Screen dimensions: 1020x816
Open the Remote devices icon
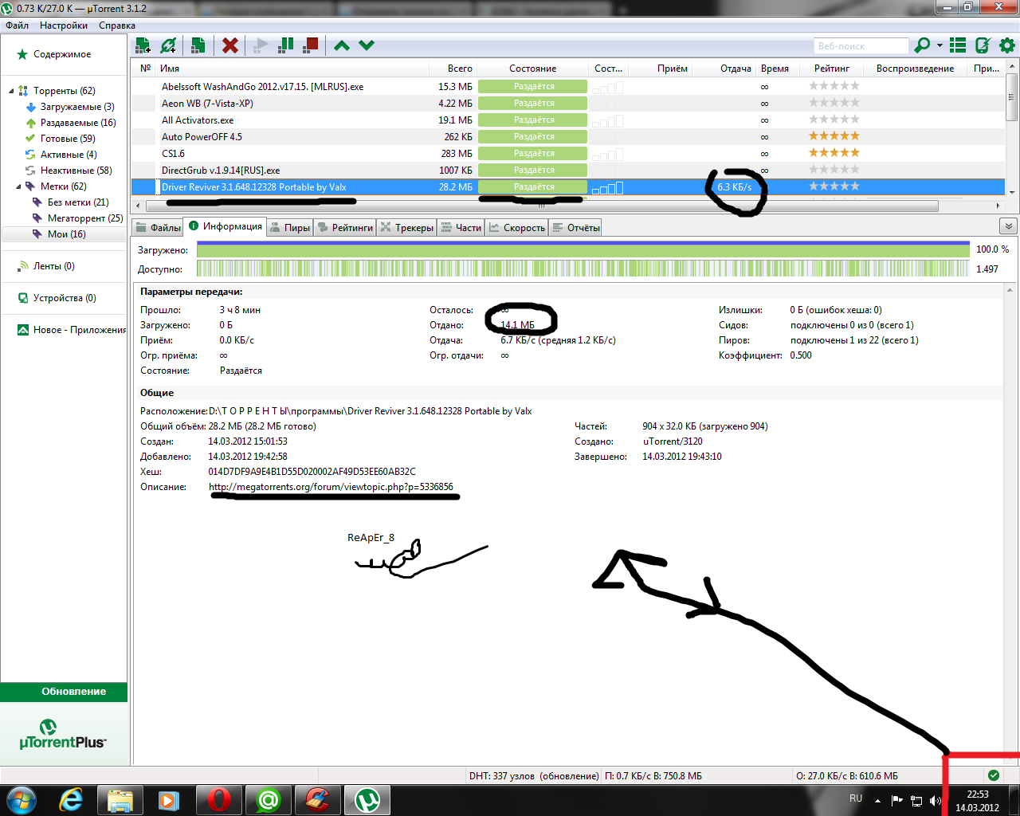point(983,45)
